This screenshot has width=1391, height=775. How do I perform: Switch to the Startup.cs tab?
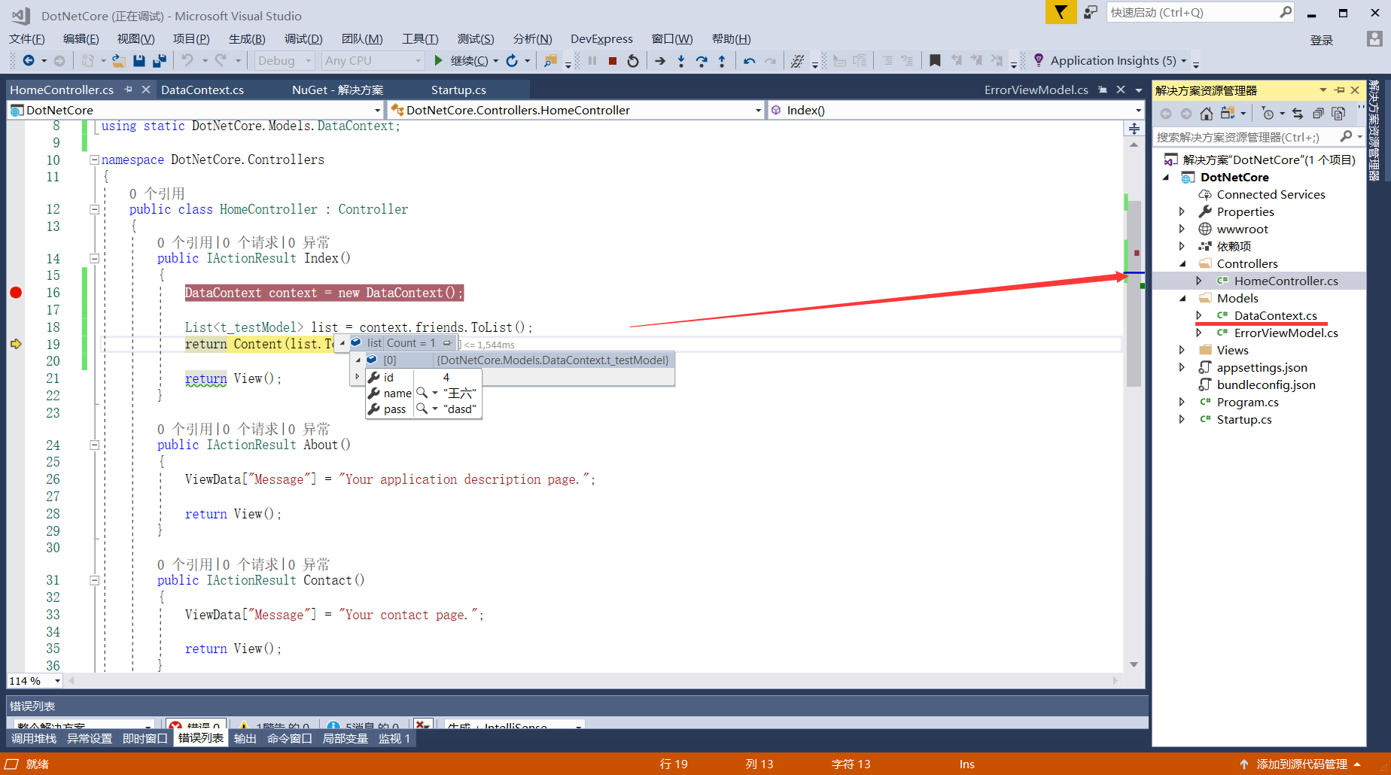pos(458,89)
